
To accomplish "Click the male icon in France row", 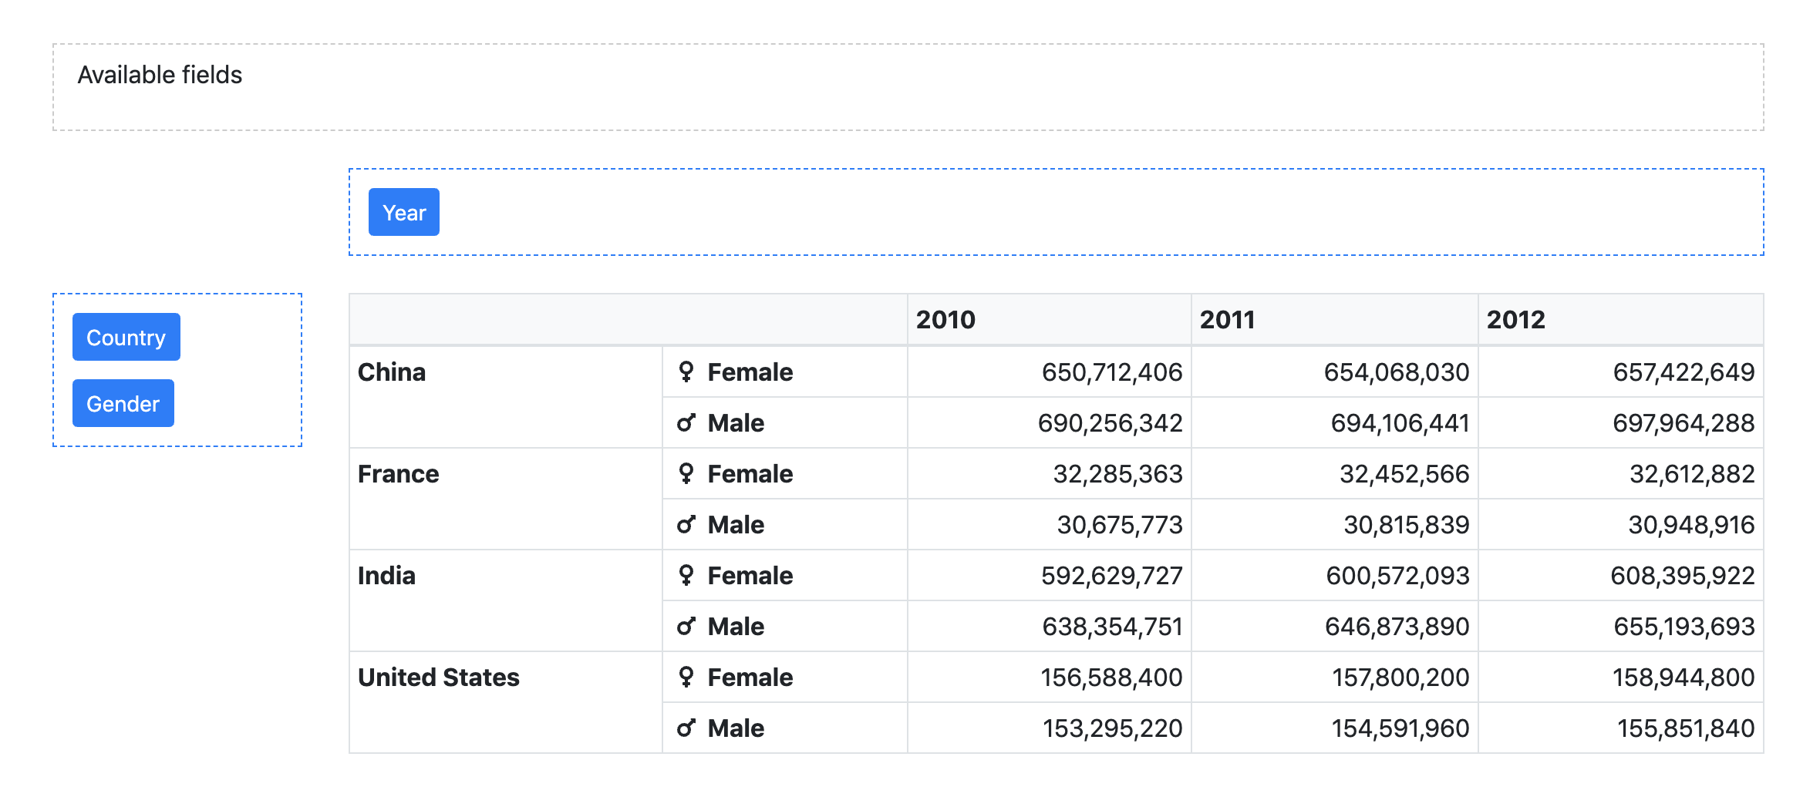I will tap(686, 525).
